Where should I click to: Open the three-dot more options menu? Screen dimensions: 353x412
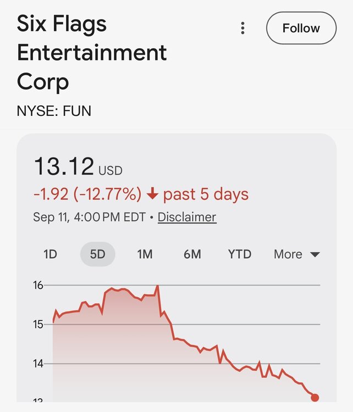(x=242, y=28)
